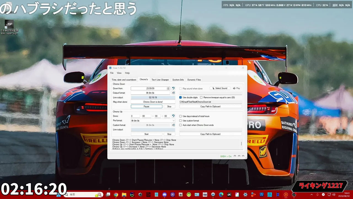Enable Remove timespan equal to zero
Viewport: 353px width, 199px height.
click(x=201, y=97)
